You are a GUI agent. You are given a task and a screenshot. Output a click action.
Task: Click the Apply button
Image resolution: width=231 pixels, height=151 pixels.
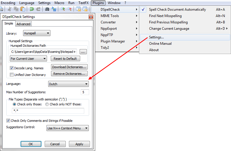79,144
